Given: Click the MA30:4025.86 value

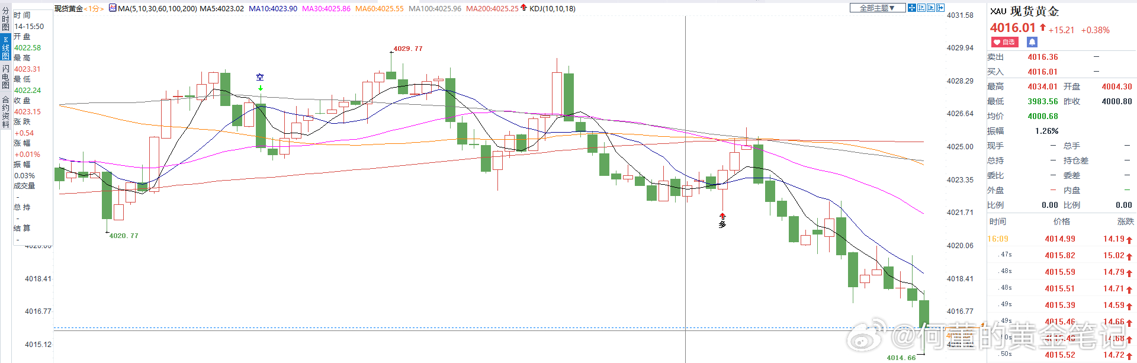Looking at the screenshot, I should click(x=326, y=8).
